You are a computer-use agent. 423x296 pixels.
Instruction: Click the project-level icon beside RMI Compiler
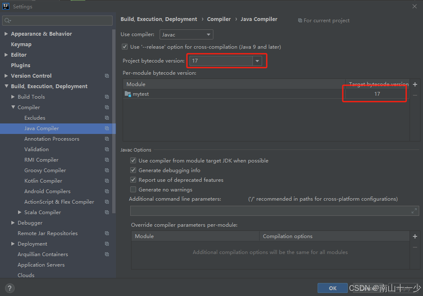click(107, 160)
